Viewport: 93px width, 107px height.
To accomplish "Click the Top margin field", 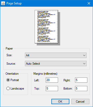I will 52,89.
